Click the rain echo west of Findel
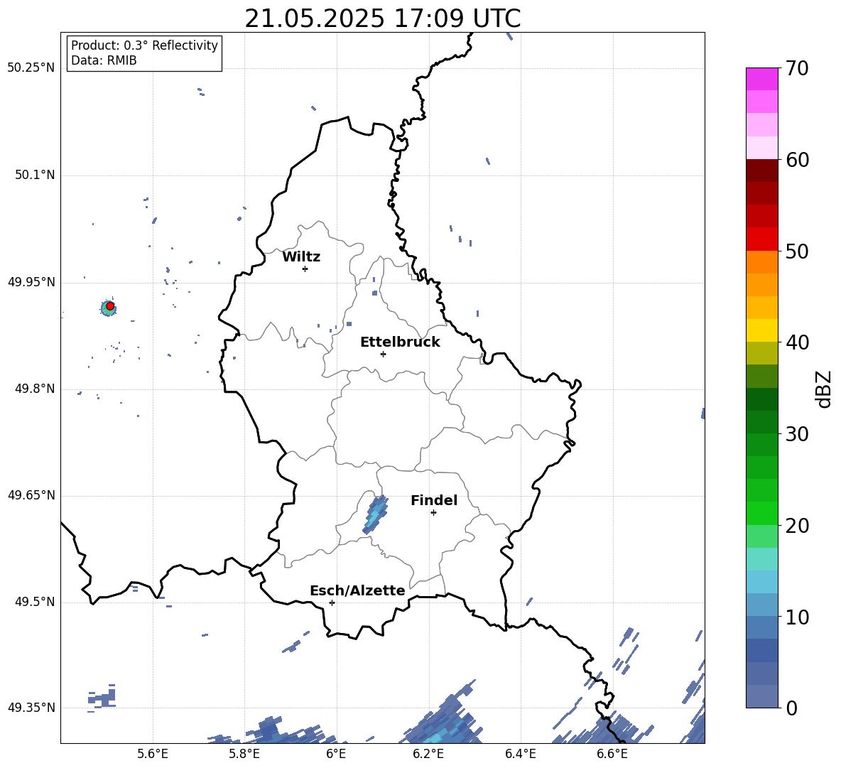This screenshot has height=768, width=841. (x=375, y=514)
